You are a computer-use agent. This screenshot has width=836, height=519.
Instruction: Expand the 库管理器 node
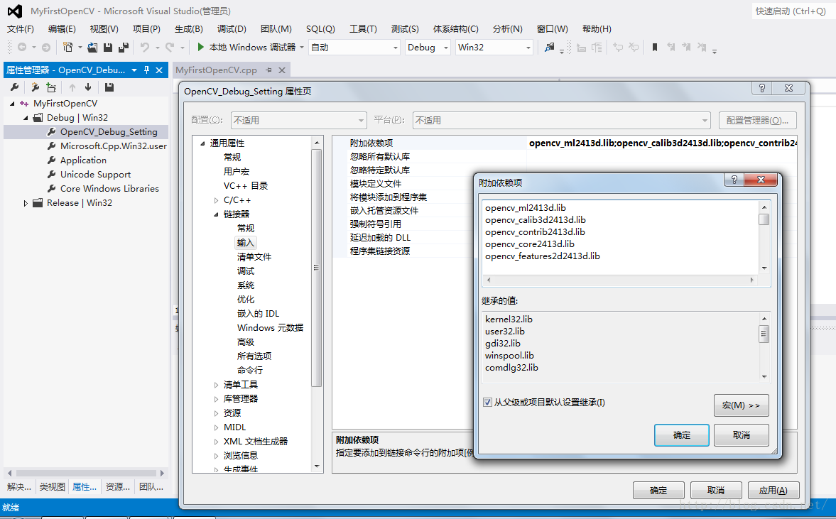click(x=216, y=399)
